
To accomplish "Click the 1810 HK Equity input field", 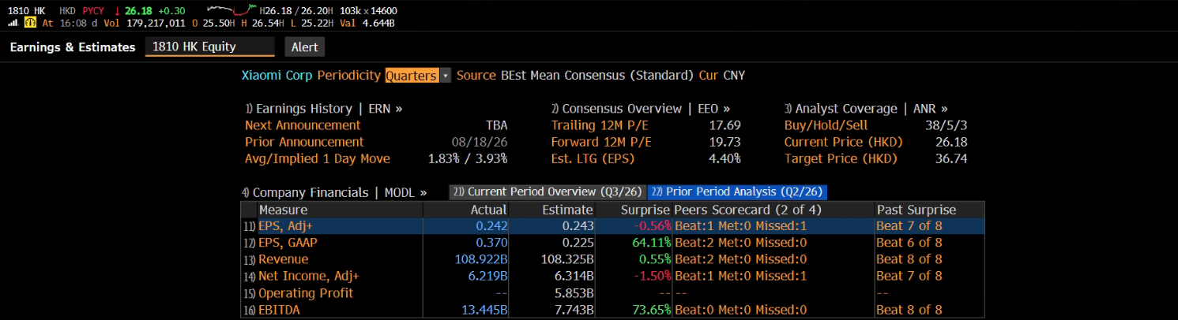I will [210, 47].
